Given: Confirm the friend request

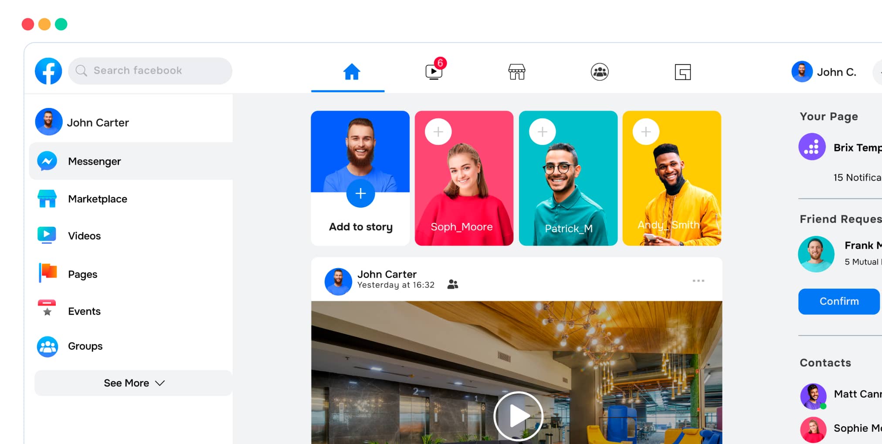Looking at the screenshot, I should click(x=839, y=301).
